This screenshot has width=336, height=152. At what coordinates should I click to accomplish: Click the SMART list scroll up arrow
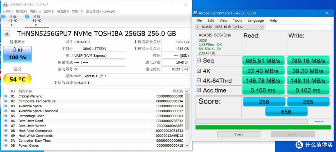click(x=187, y=91)
